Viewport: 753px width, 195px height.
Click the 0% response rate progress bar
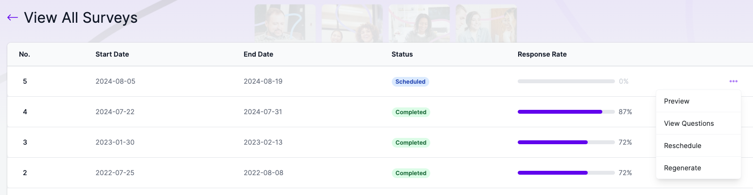tap(566, 81)
